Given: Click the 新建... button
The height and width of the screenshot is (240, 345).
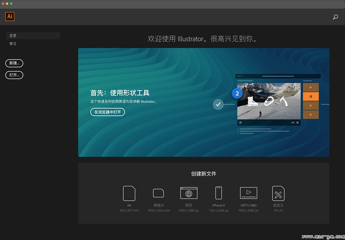Looking at the screenshot, I should pyautogui.click(x=14, y=63).
